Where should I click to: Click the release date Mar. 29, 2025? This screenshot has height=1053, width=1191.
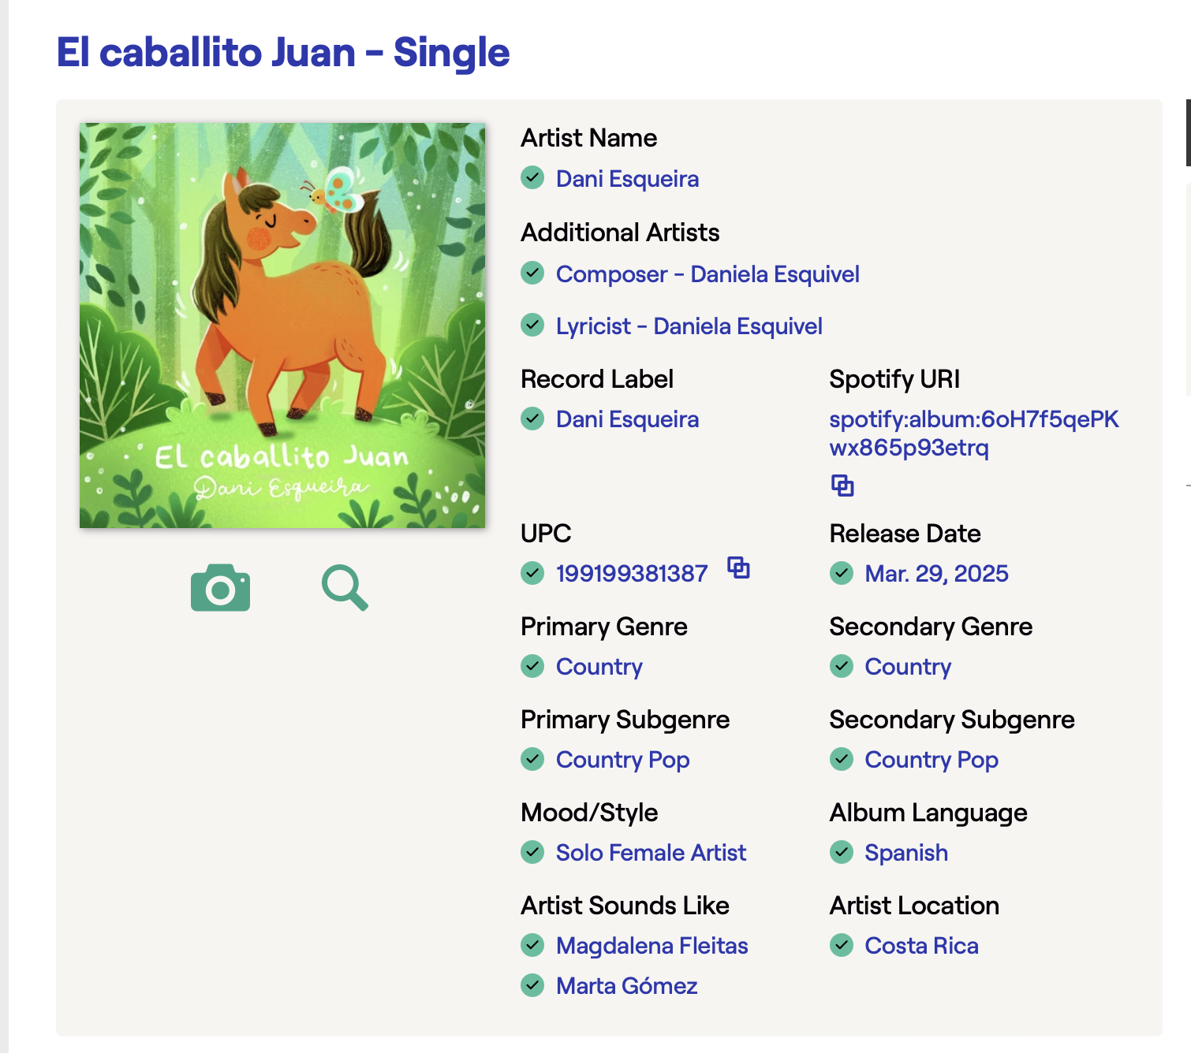[x=936, y=574]
